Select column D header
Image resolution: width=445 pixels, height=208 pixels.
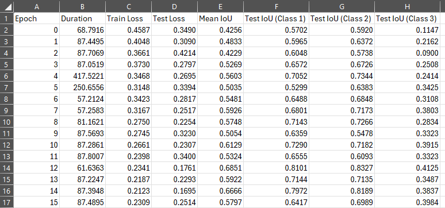click(x=174, y=7)
